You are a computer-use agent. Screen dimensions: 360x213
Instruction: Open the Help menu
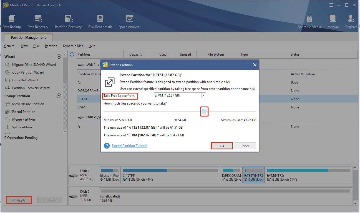coord(92,46)
